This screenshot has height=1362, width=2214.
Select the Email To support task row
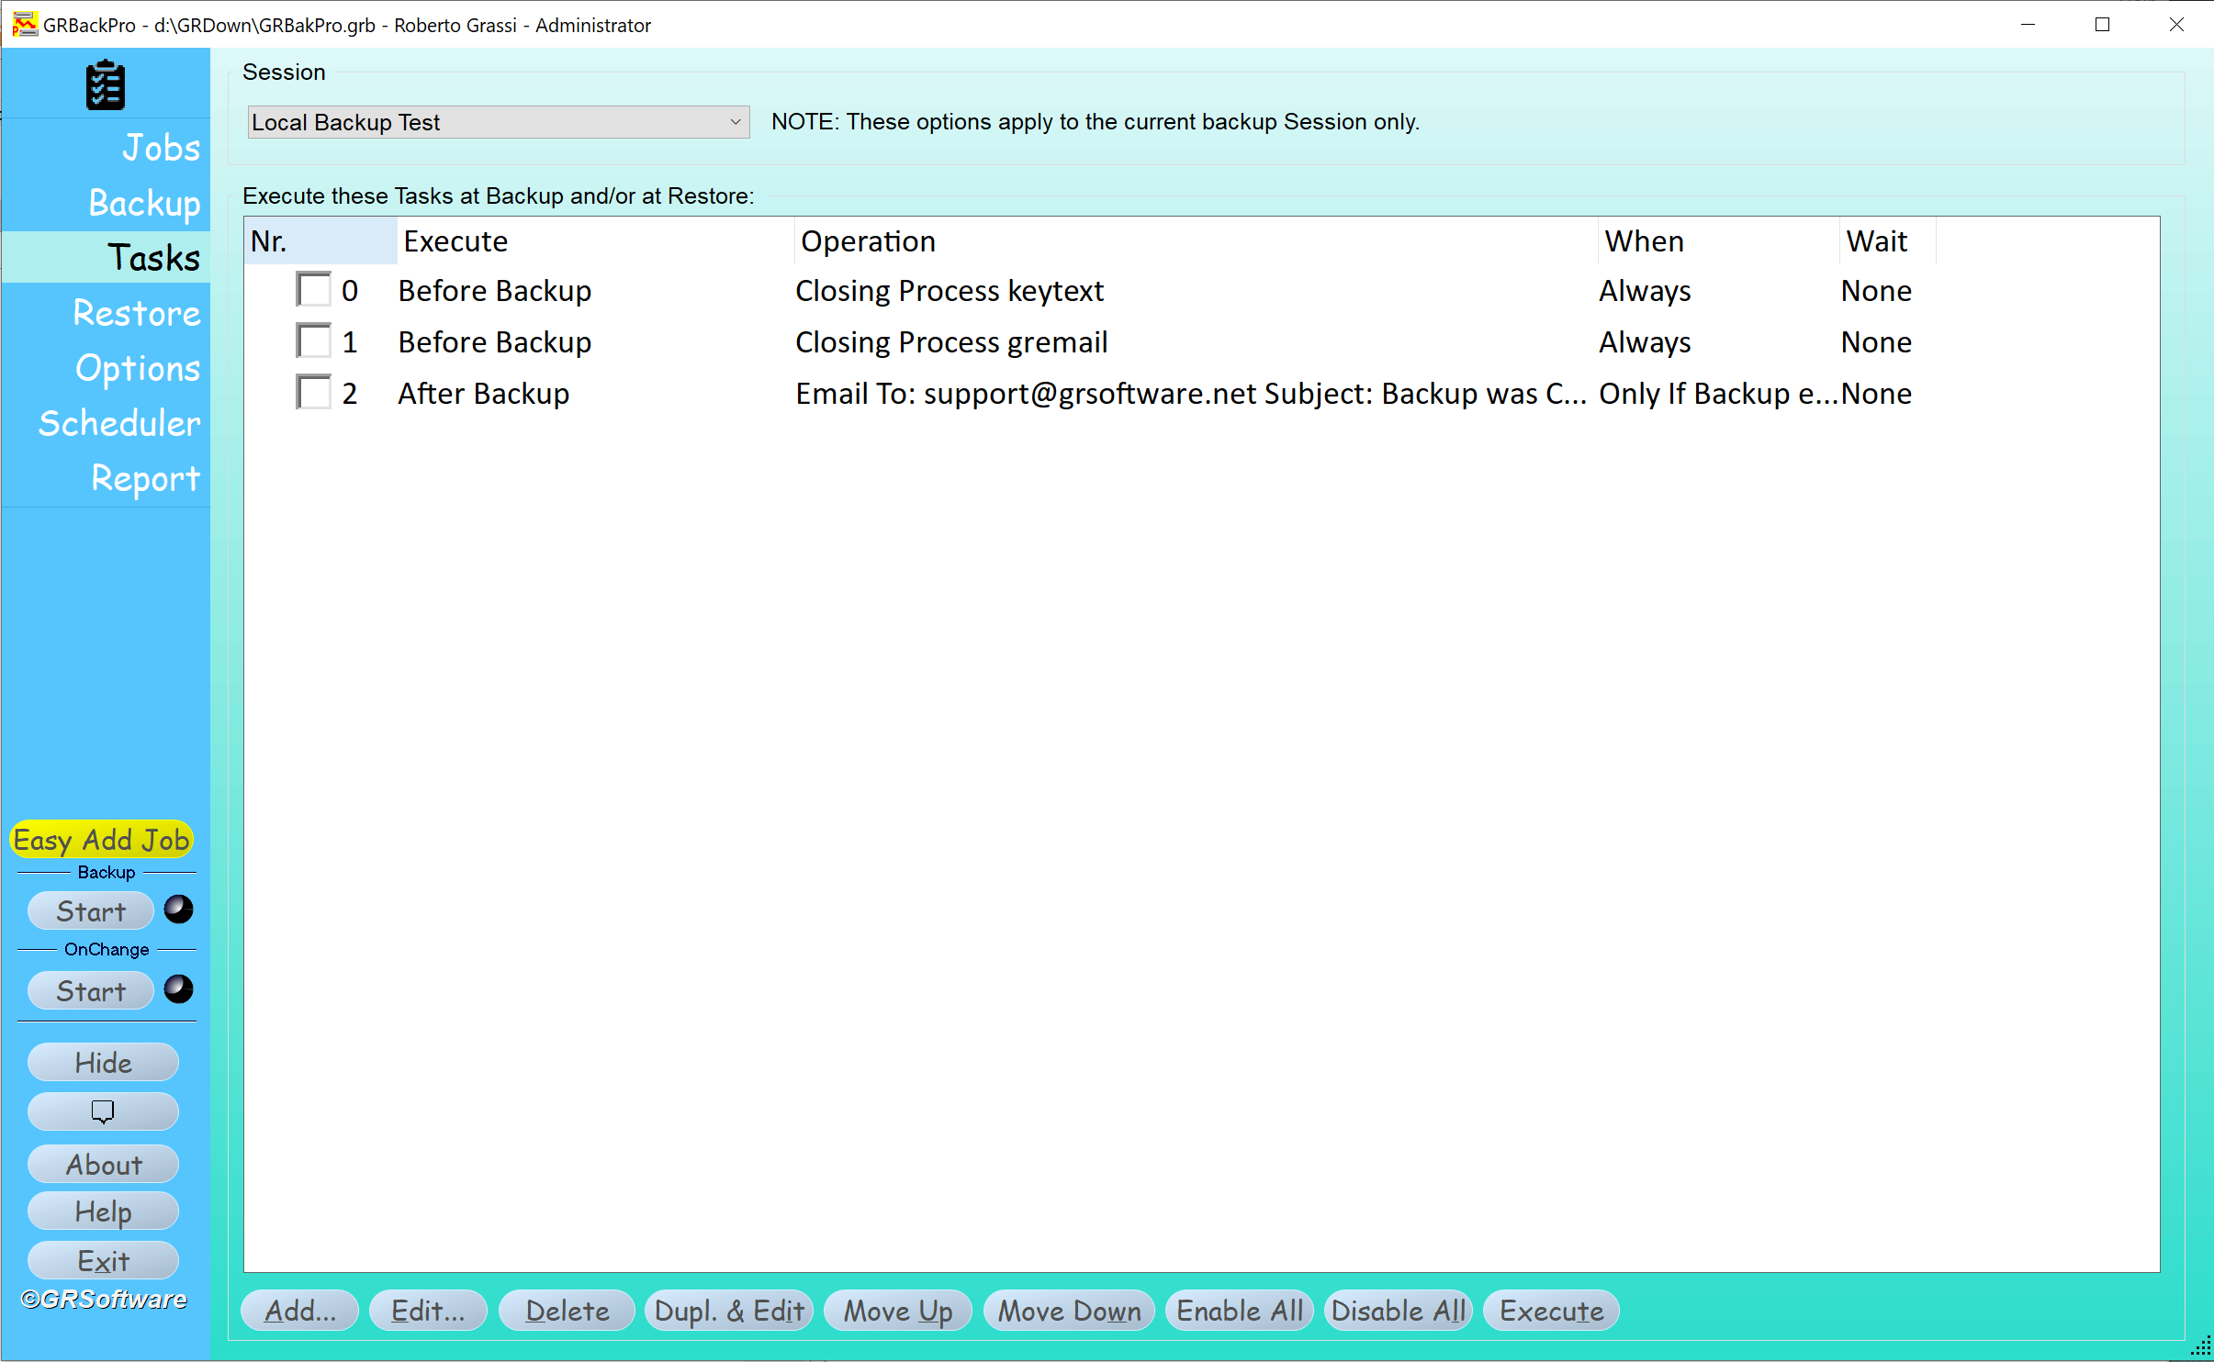click(1189, 394)
